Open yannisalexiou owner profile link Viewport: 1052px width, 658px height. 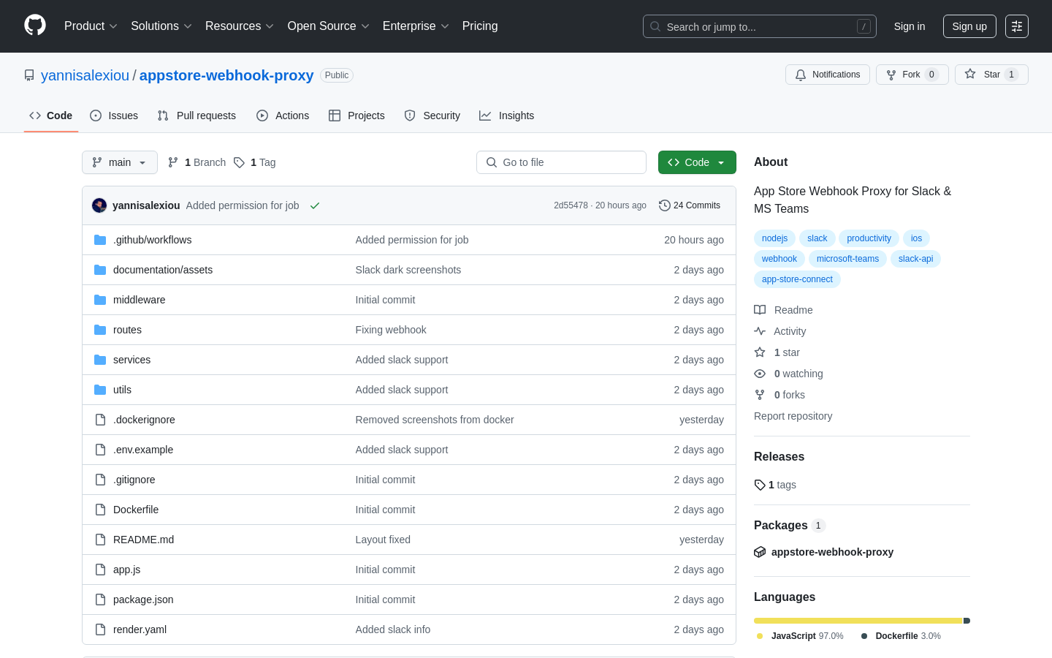85,75
